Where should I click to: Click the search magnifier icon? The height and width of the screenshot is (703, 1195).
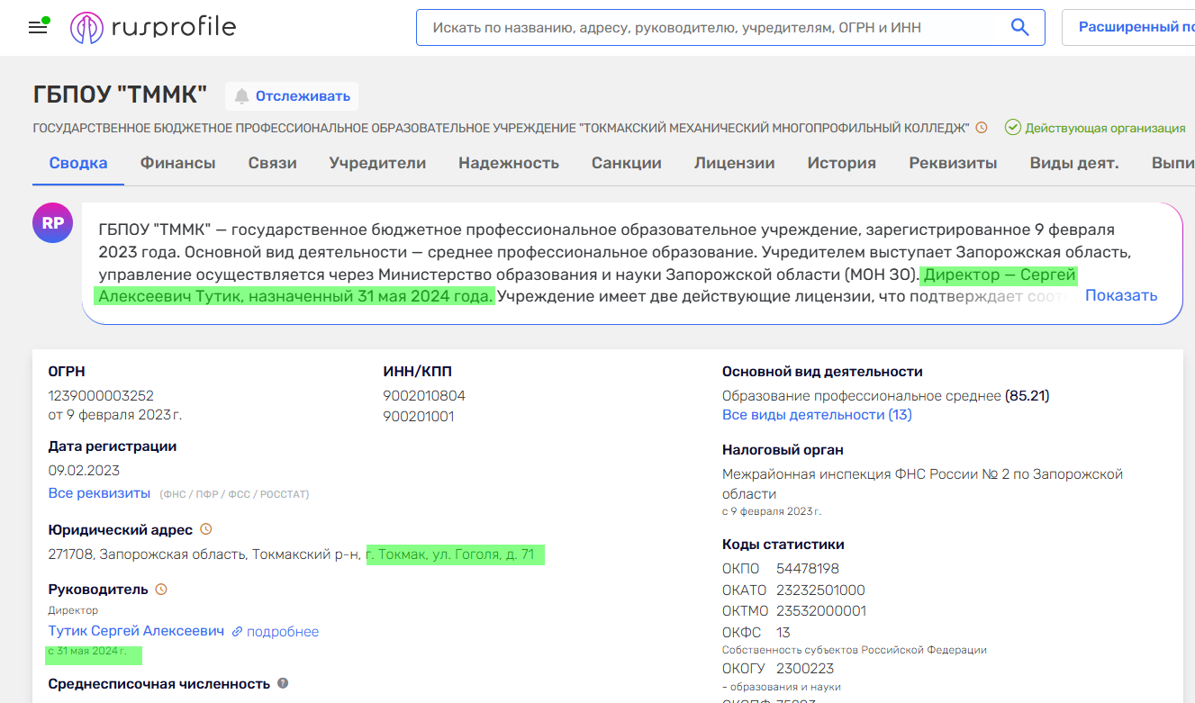click(x=1018, y=27)
